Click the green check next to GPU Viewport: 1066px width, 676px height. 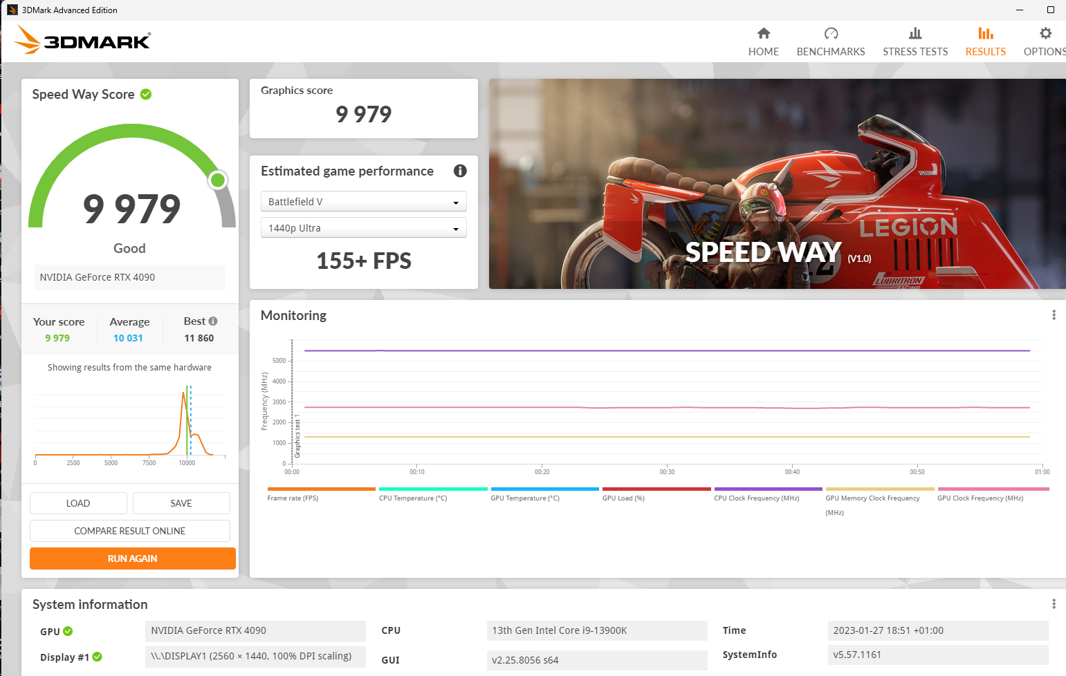68,631
